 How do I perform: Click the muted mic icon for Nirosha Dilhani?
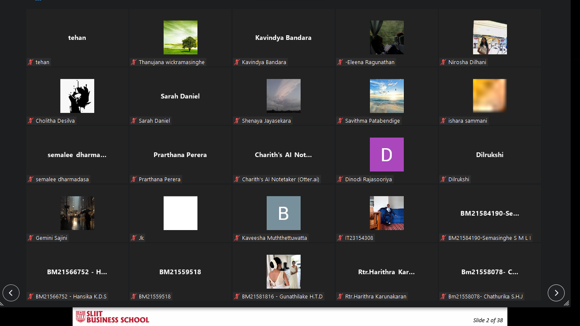[443, 62]
